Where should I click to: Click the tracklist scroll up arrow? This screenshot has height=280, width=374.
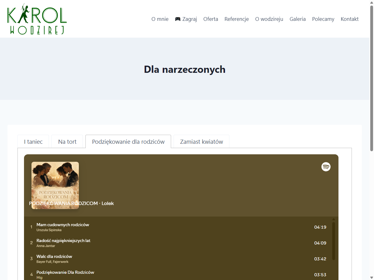tap(333, 219)
